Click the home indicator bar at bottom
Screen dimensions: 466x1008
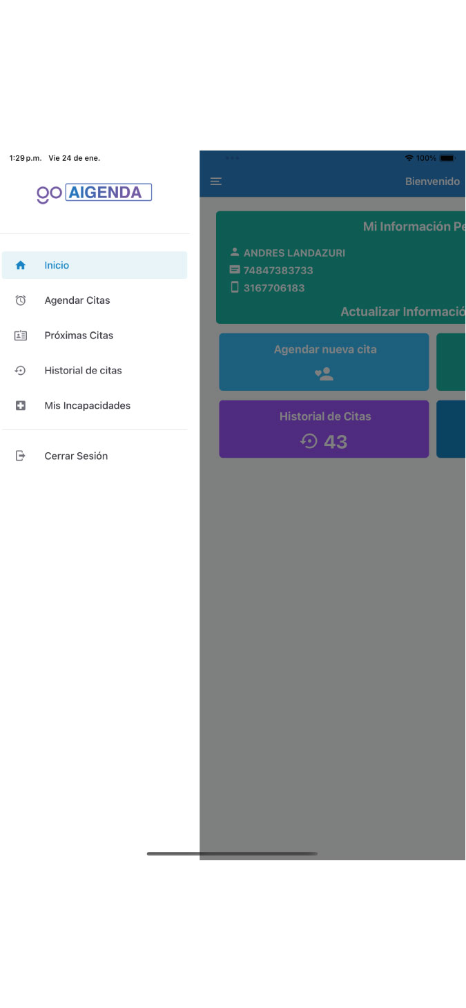point(232,854)
